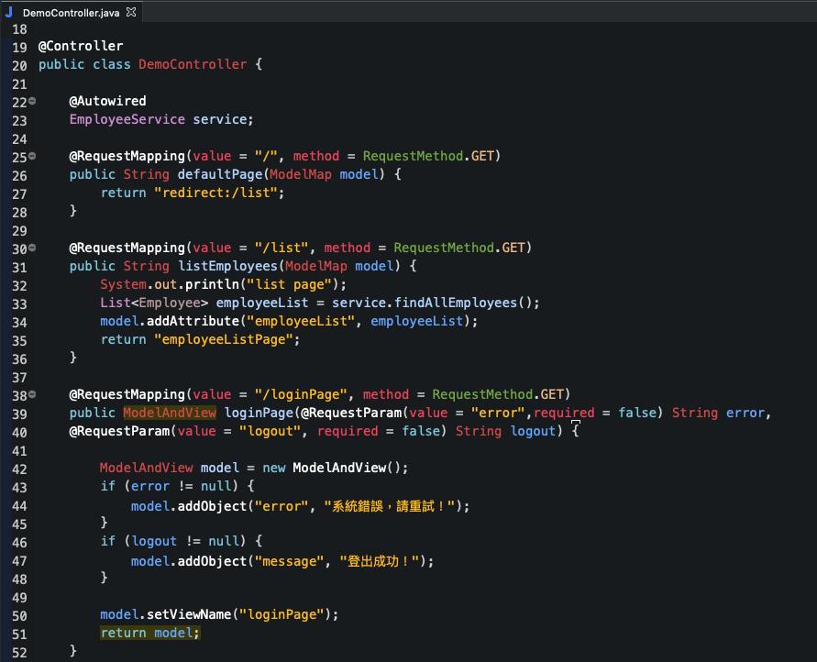Click the defaultPage method name
817x662 pixels.
tap(220, 174)
